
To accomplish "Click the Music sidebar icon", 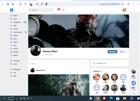I will [x=11, y=39].
